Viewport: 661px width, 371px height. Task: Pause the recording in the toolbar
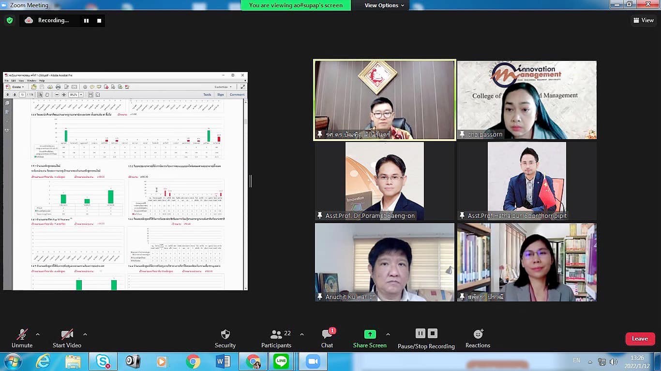coord(420,333)
